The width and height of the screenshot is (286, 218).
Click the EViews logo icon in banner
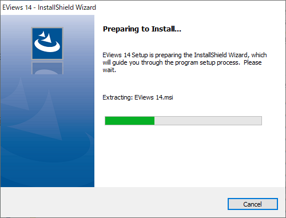(47, 43)
